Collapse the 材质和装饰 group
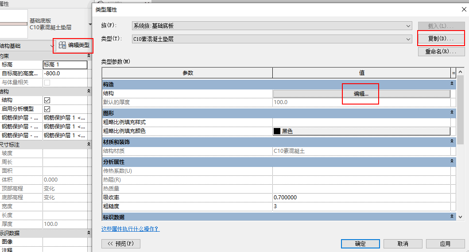This screenshot has width=469, height=252. [x=452, y=141]
